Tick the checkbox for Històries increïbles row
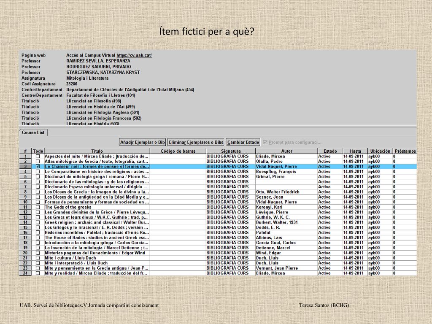The height and width of the screenshot is (324, 432). point(38,232)
